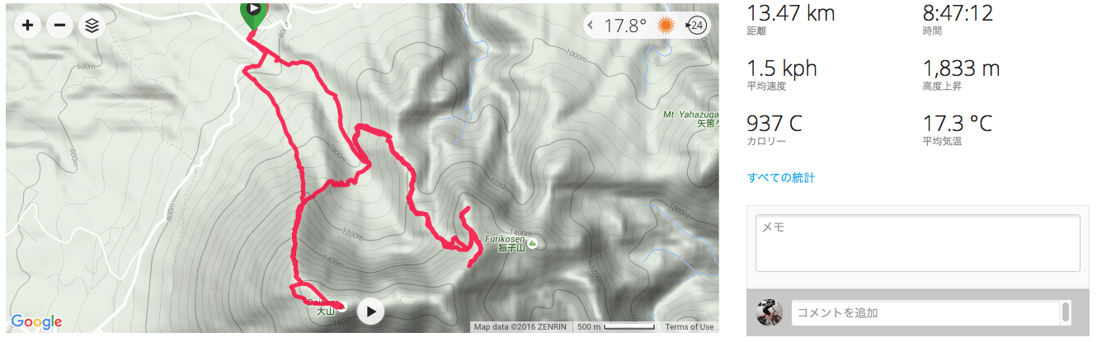Screen dimensions: 1097x342
Task: Click the 17.8° temperature reading
Action: tap(625, 26)
